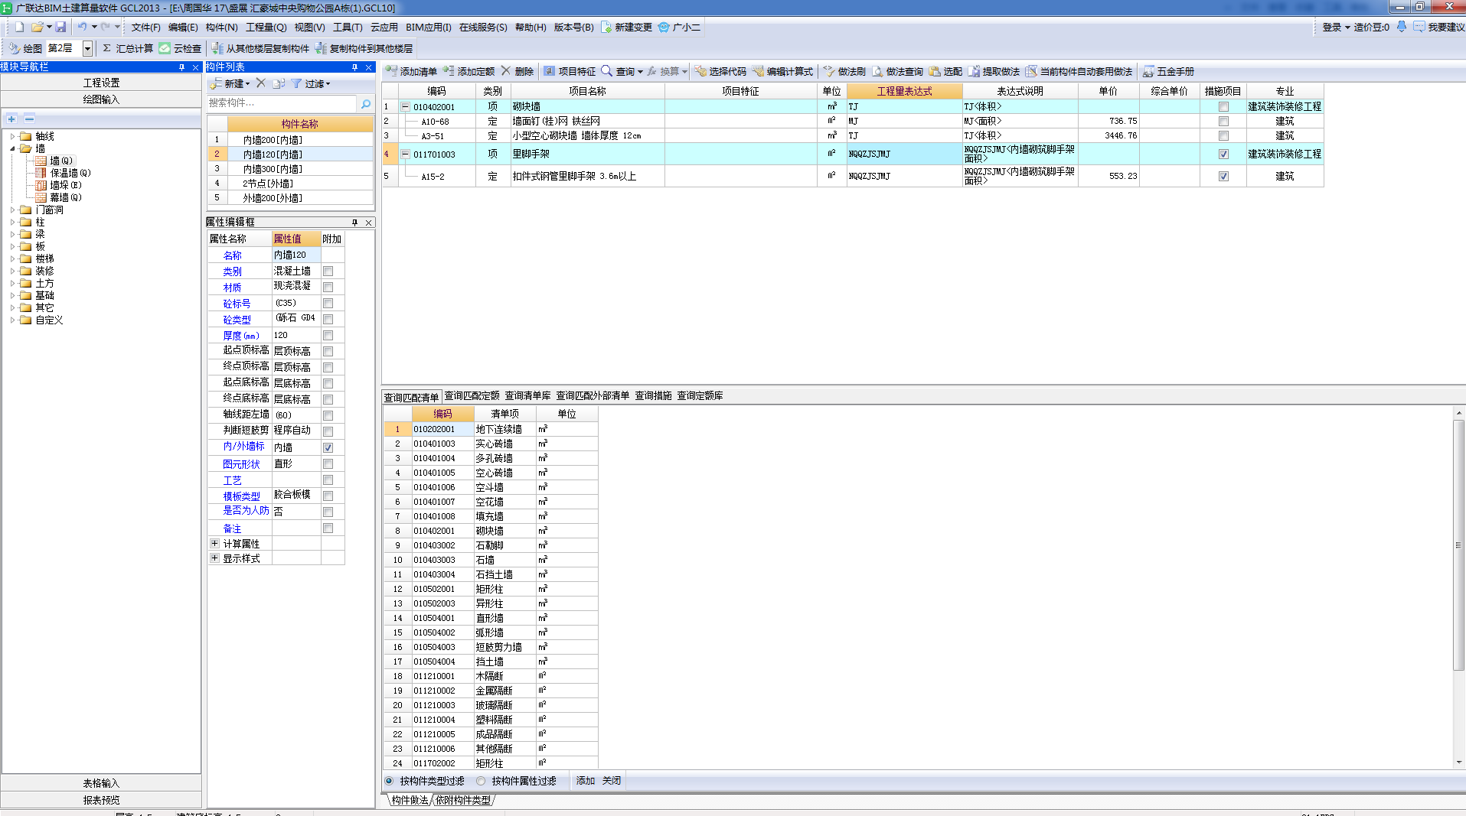Click the 添加定额 toolbar icon
Viewport: 1466px width, 816px height.
pyautogui.click(x=449, y=71)
